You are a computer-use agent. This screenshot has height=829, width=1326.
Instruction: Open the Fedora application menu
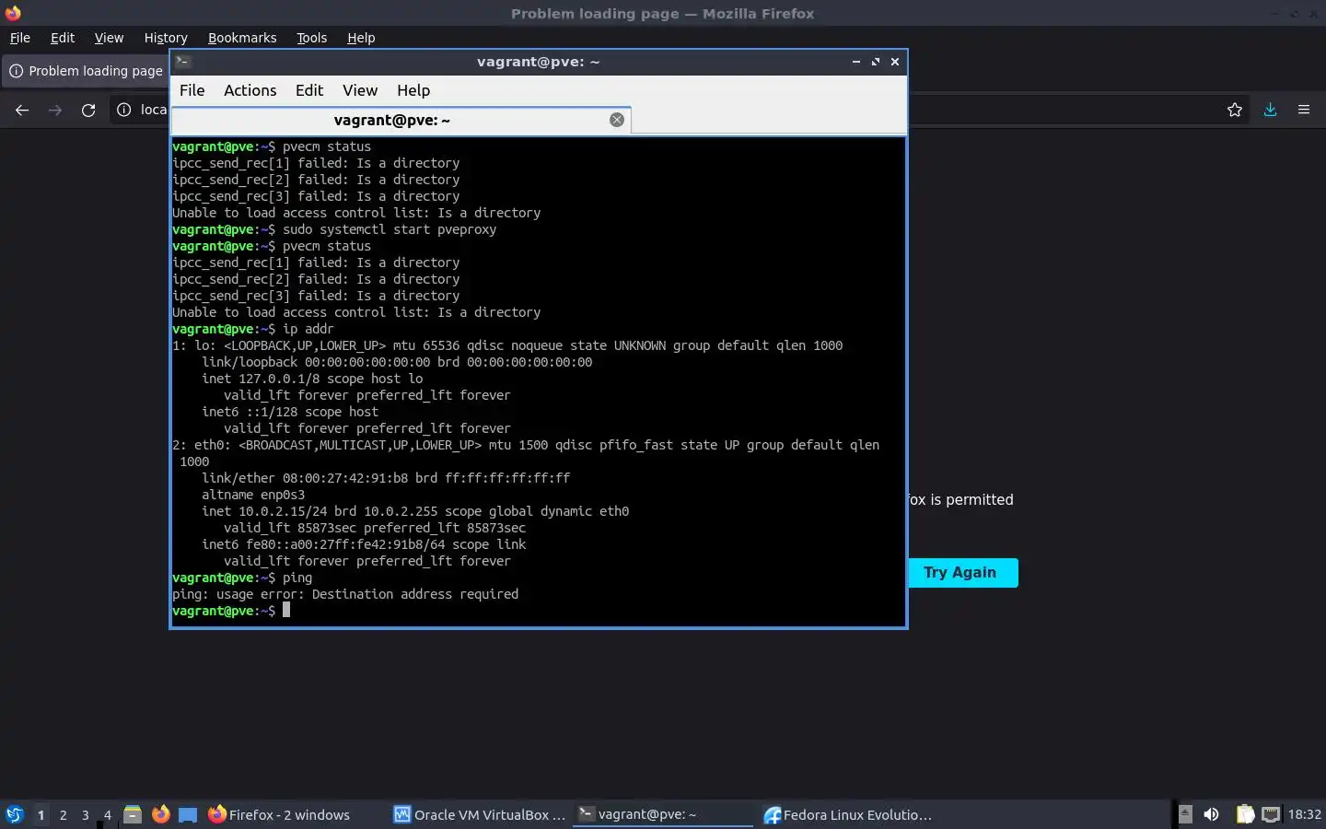(15, 814)
